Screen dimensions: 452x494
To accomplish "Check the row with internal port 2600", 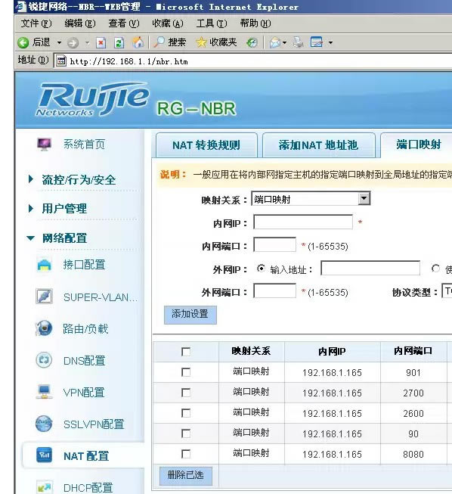I will point(186,413).
